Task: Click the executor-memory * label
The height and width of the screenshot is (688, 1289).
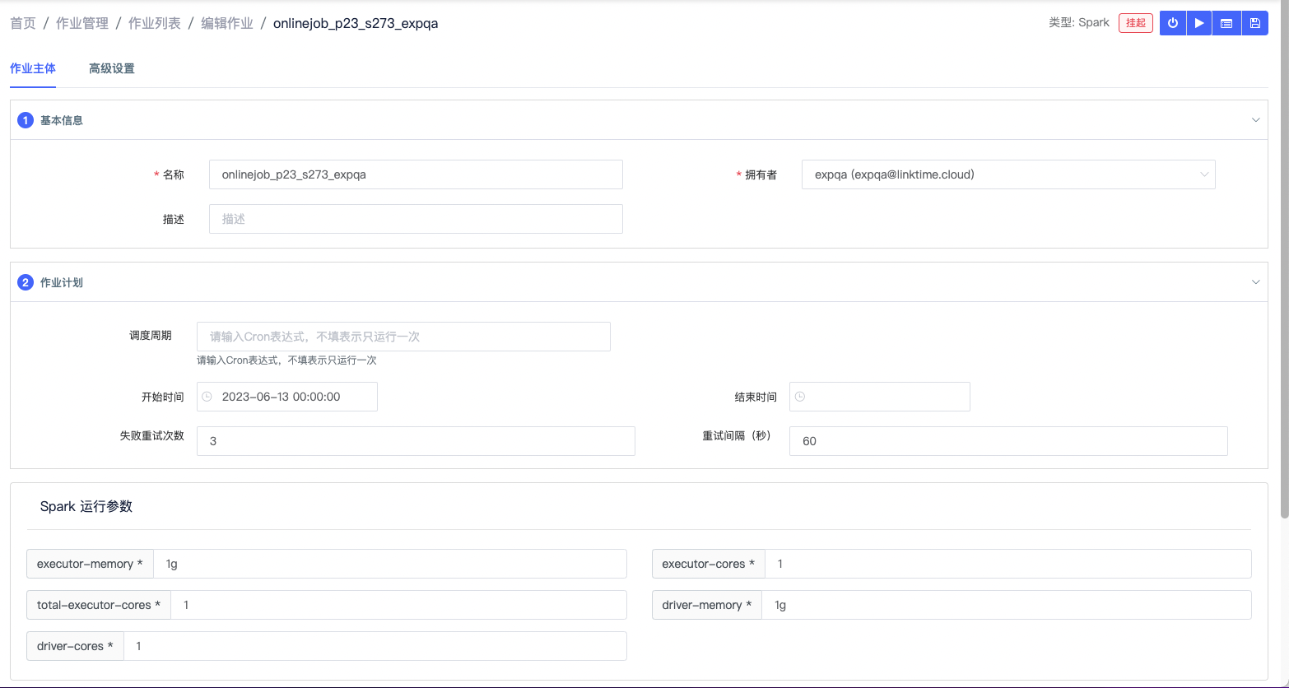Action: pos(90,564)
